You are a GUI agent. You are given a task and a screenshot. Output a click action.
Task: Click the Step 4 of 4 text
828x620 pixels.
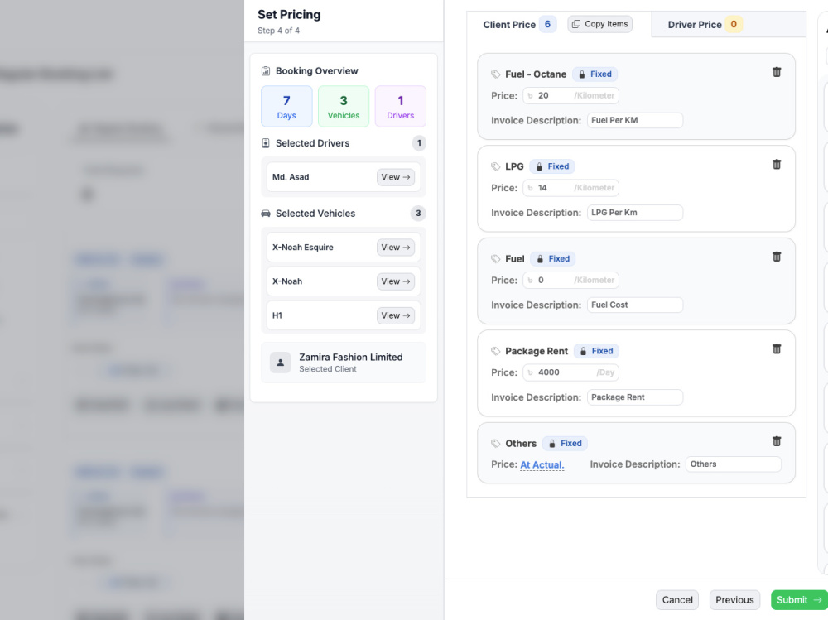click(x=279, y=31)
